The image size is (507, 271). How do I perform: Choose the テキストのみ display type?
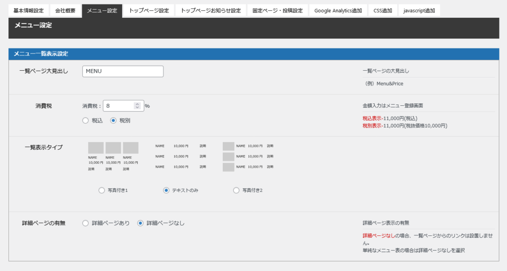(x=166, y=190)
